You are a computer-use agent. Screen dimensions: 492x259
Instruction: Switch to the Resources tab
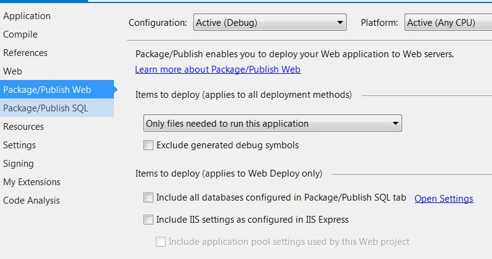[23, 127]
